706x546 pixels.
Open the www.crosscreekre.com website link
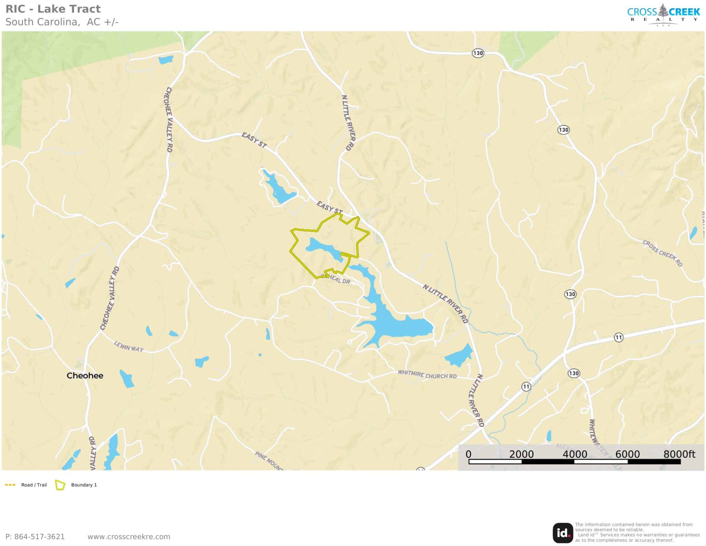click(129, 537)
